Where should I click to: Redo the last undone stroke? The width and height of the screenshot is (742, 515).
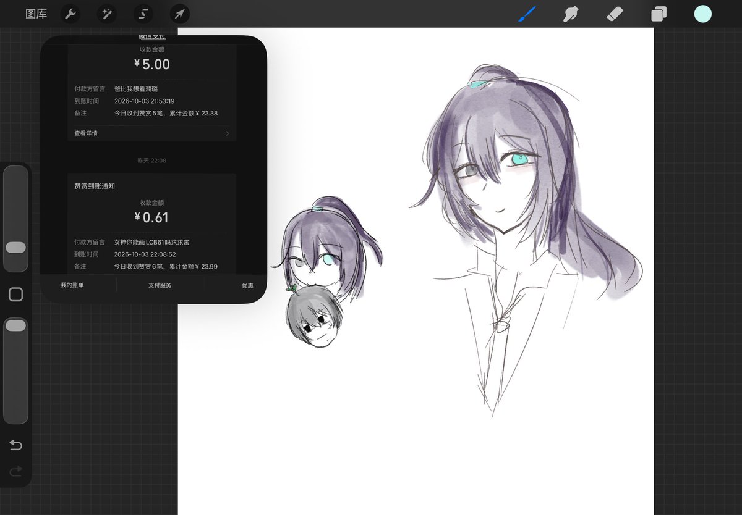pyautogui.click(x=15, y=472)
